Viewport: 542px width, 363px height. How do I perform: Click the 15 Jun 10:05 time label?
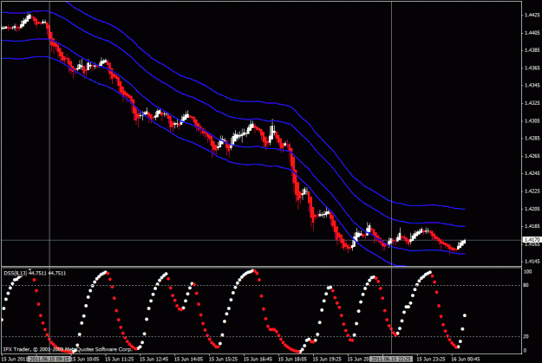[85, 360]
